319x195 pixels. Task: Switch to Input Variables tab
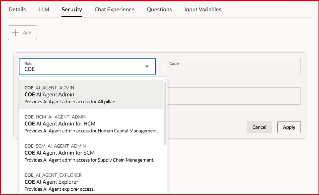(203, 9)
